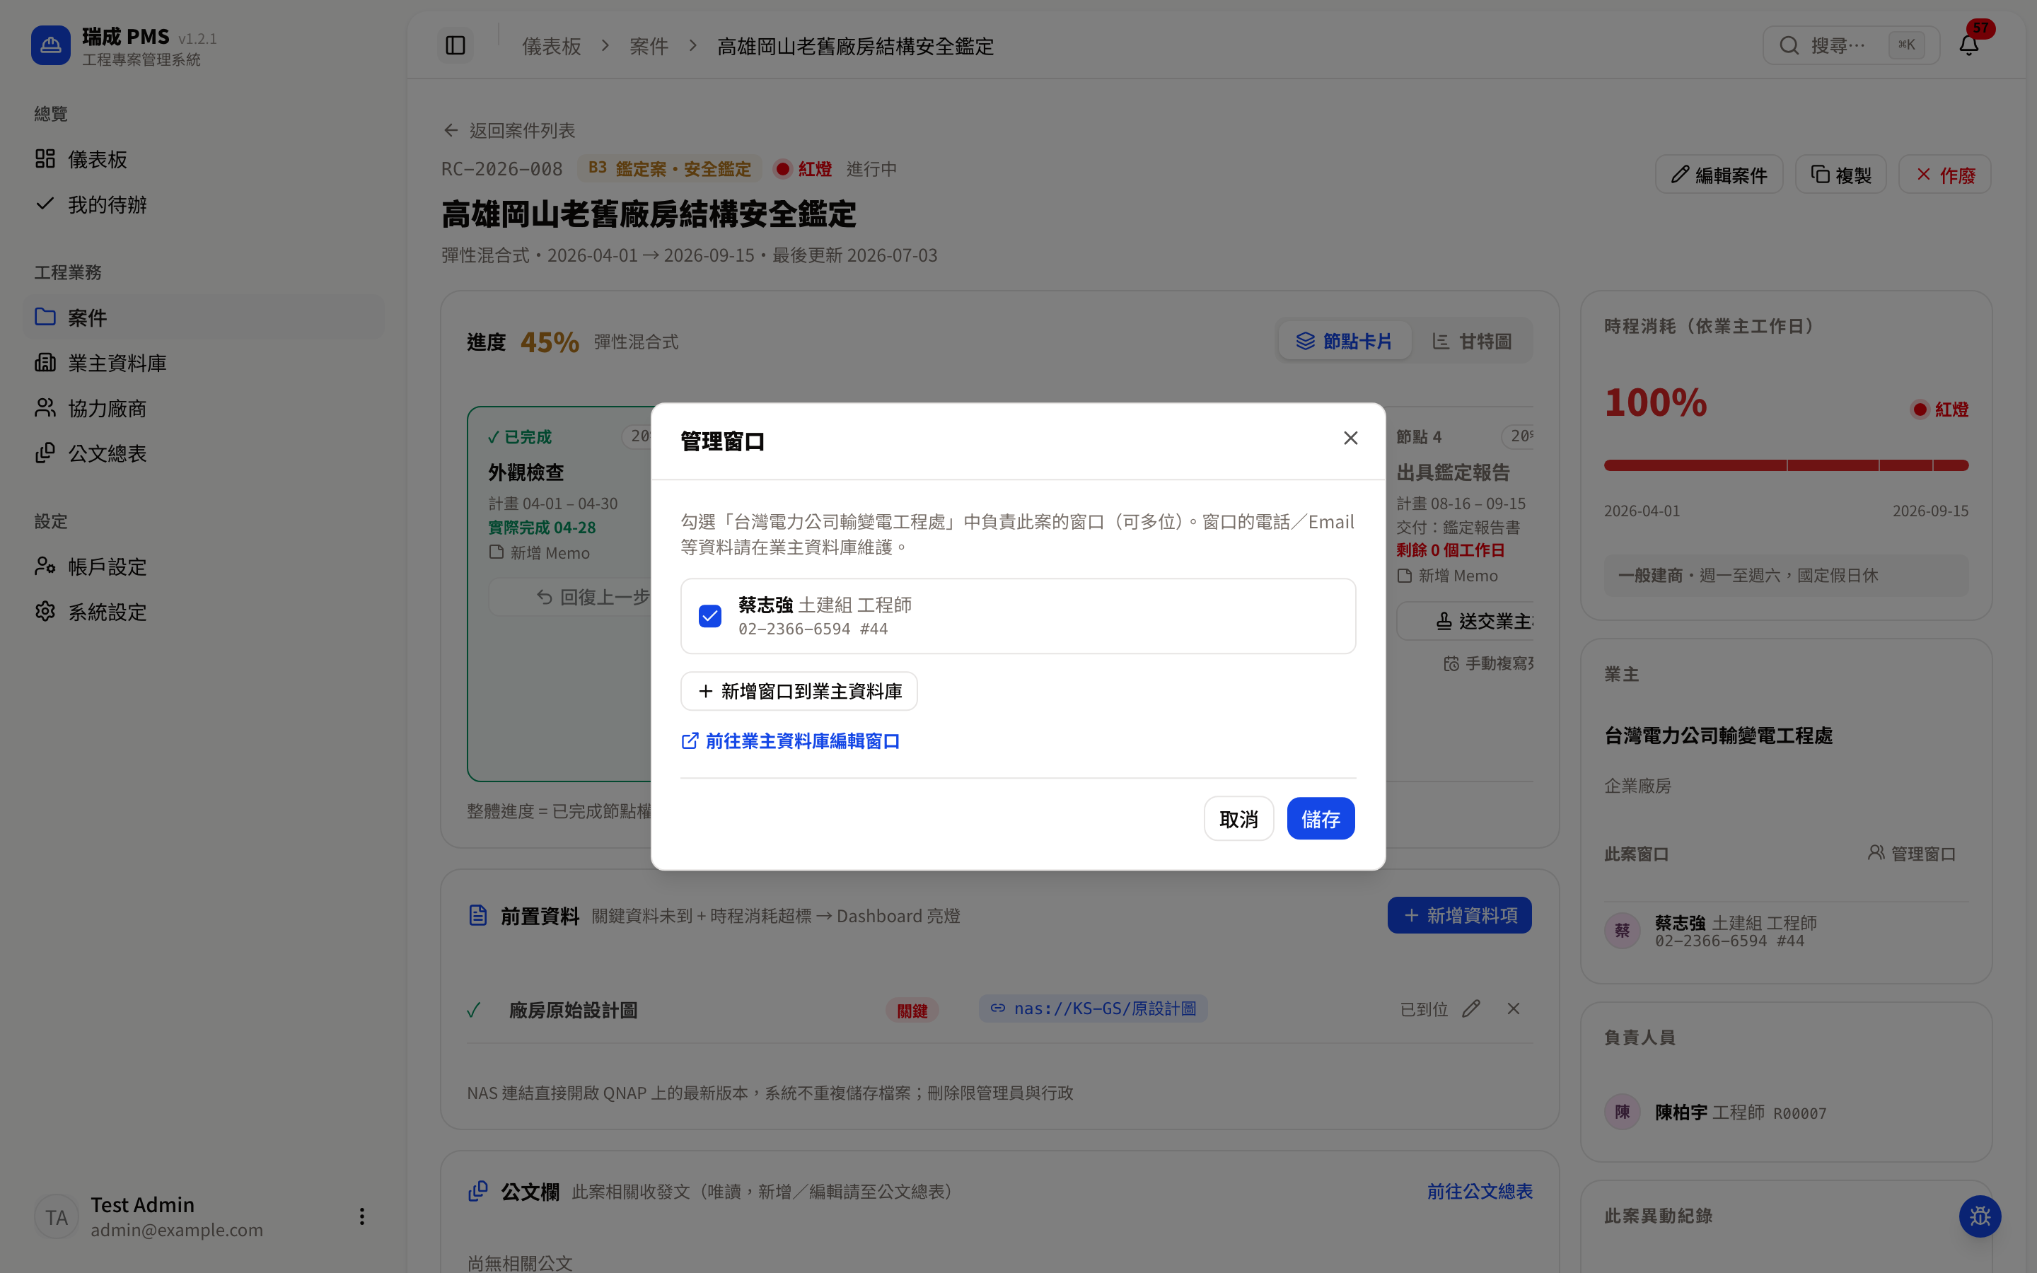Open nas://KS-GS/原設計圖 link

click(1093, 1008)
